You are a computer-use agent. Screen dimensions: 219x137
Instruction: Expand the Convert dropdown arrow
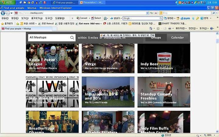[x=89, y=18]
